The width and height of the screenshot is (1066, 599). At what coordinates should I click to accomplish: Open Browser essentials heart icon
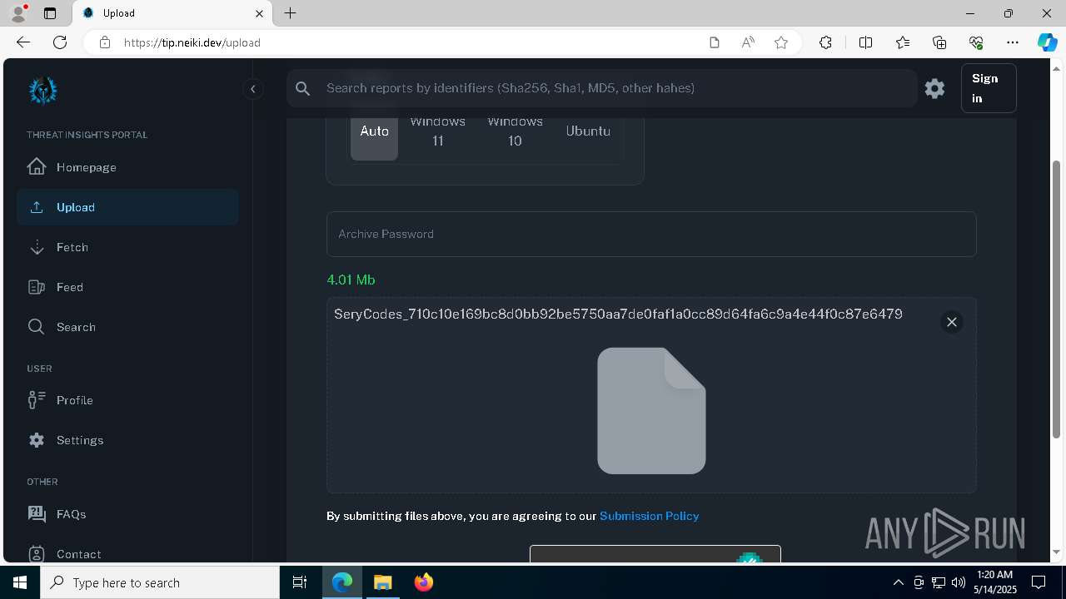click(x=976, y=42)
